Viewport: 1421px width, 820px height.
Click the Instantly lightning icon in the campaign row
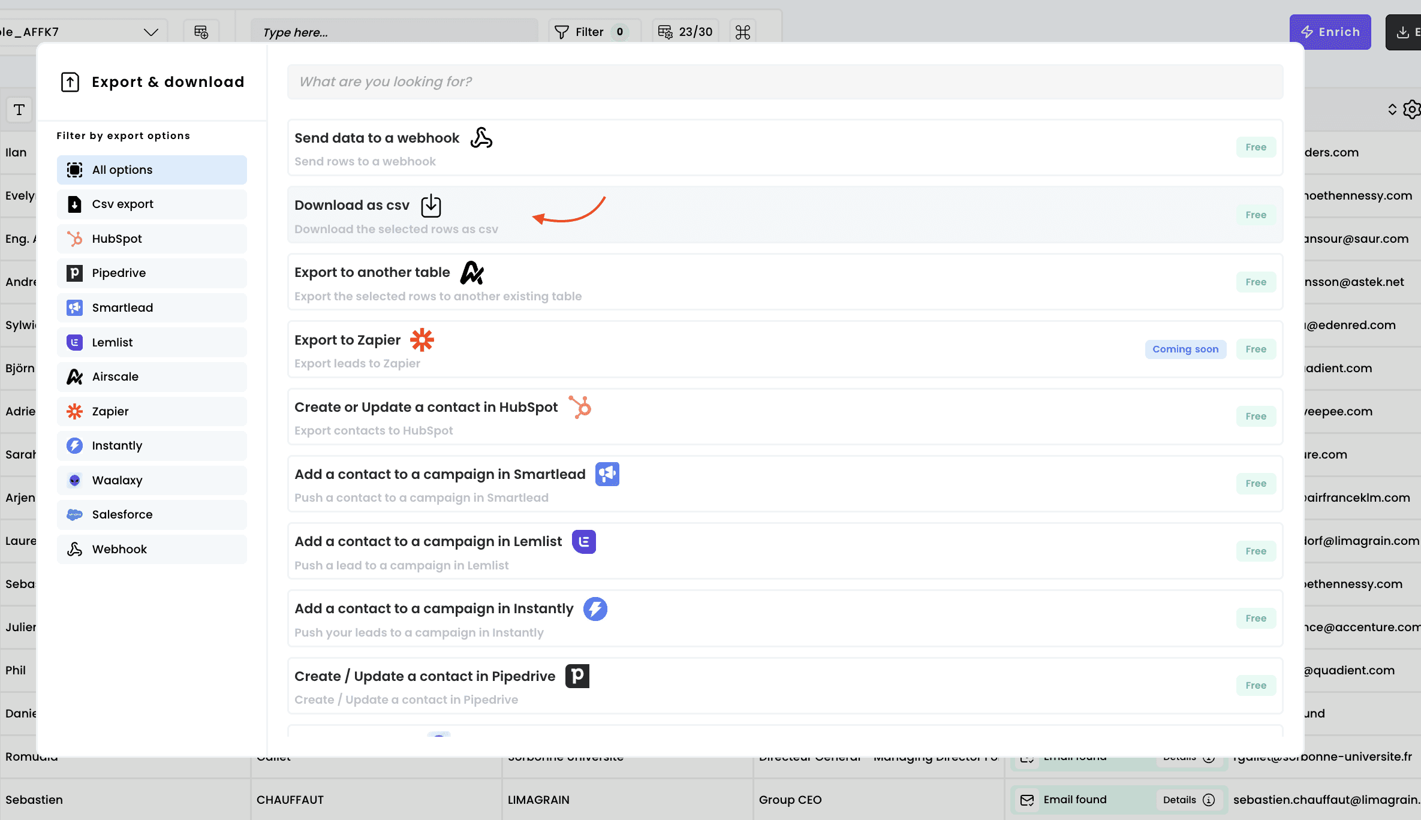pyautogui.click(x=595, y=609)
